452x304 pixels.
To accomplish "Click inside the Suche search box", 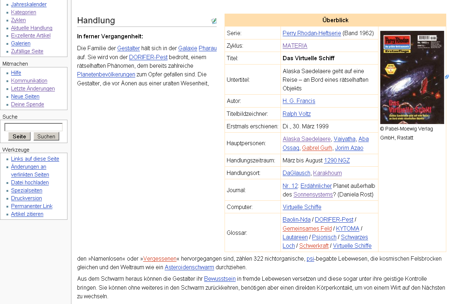I will (x=33, y=127).
